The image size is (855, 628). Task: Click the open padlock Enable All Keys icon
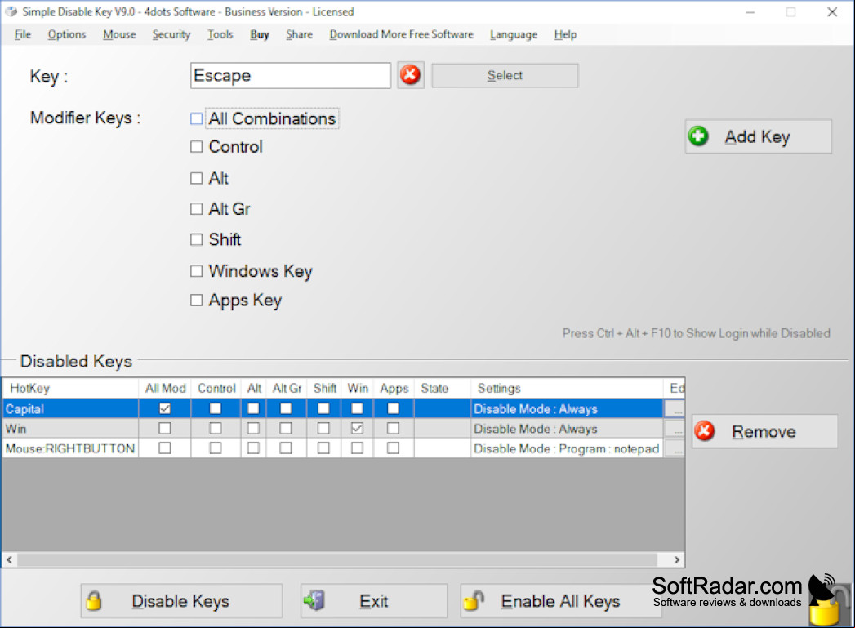(x=474, y=601)
